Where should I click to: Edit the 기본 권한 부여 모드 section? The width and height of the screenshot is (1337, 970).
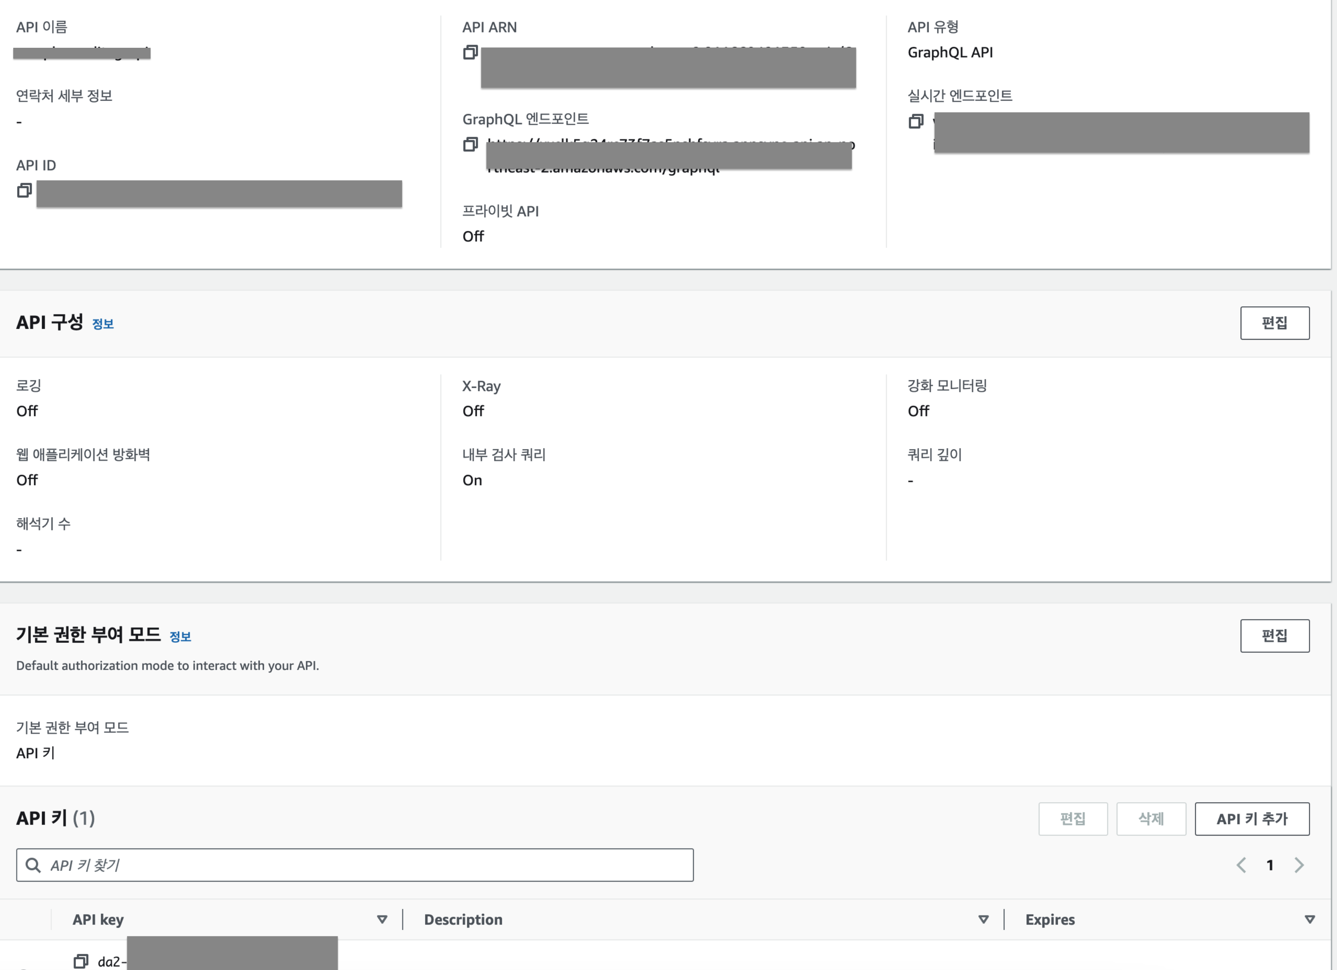1274,636
